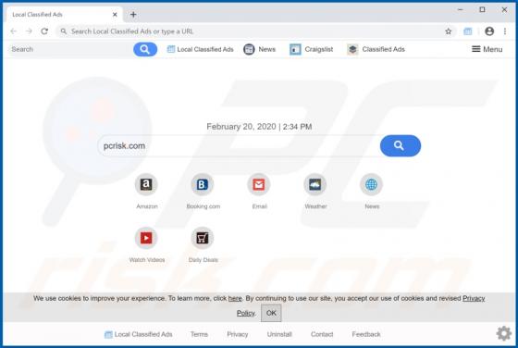The height and width of the screenshot is (348, 518).
Task: Open the Feedback footer link
Action: [366, 334]
